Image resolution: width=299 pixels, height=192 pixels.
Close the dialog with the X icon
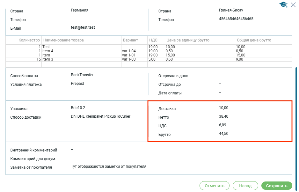pyautogui.click(x=294, y=4)
